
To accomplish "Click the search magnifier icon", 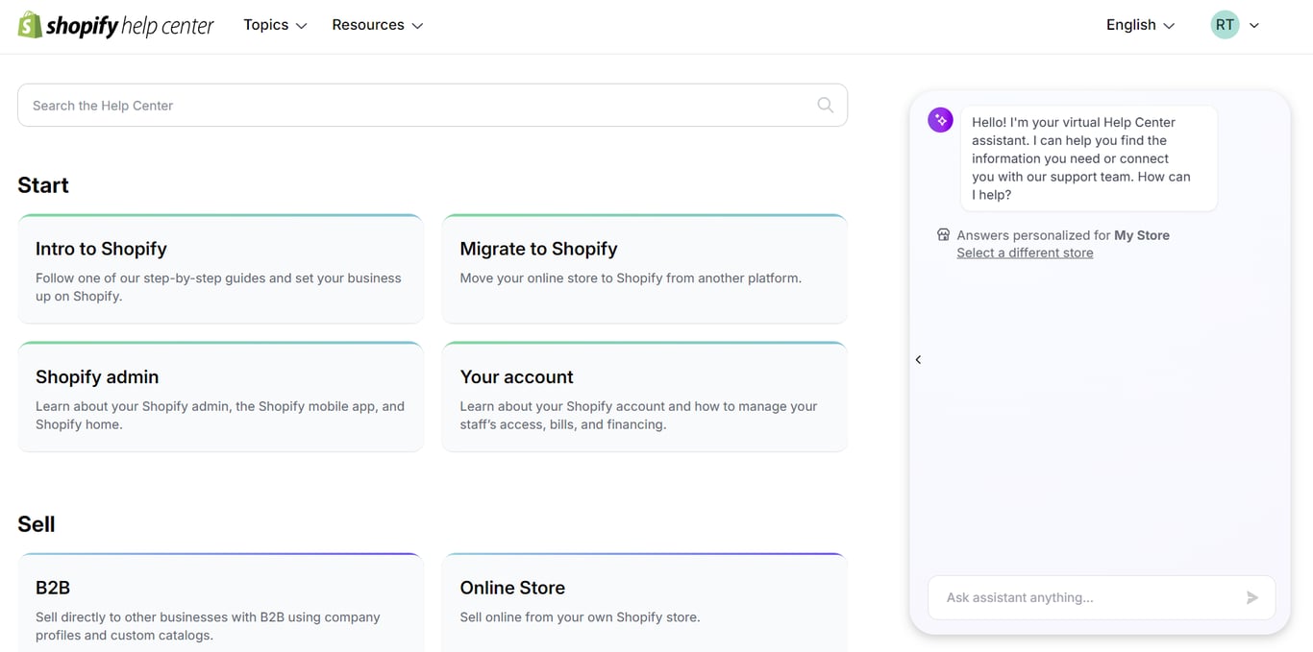I will click(825, 105).
